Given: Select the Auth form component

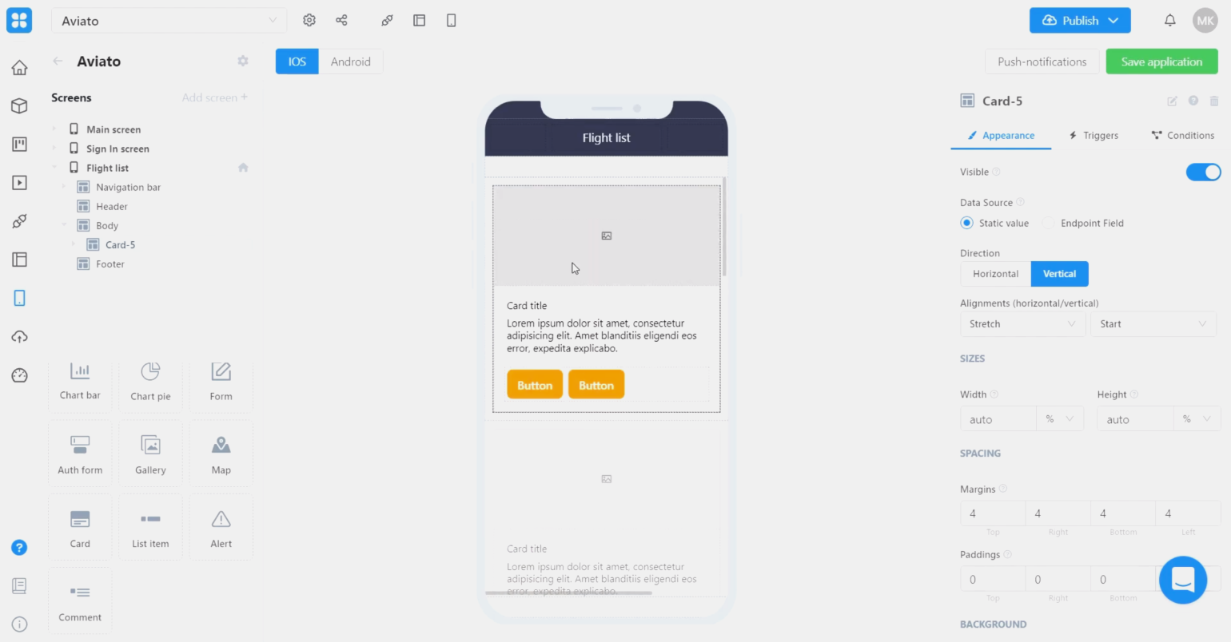Looking at the screenshot, I should 80,453.
